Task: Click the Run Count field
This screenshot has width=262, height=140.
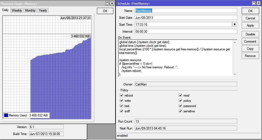Action: (186, 121)
